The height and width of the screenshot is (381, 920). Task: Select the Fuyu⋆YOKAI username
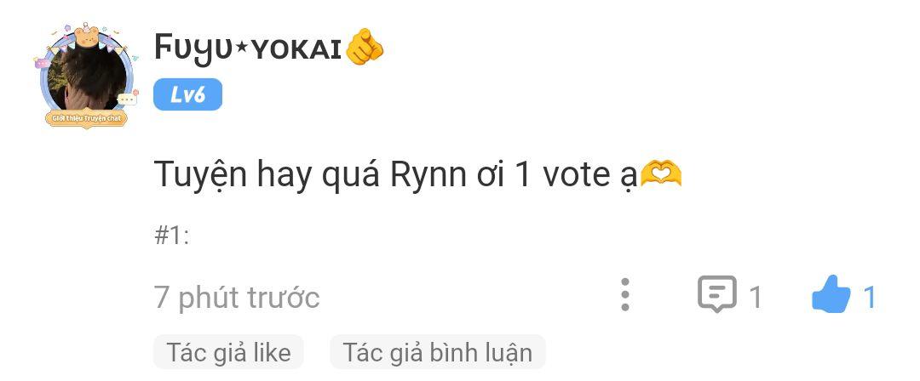248,48
